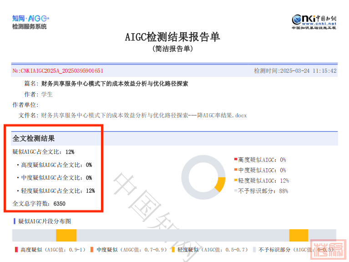
Task: Click the subtitle (简洁报告单)
Action: (x=172, y=49)
